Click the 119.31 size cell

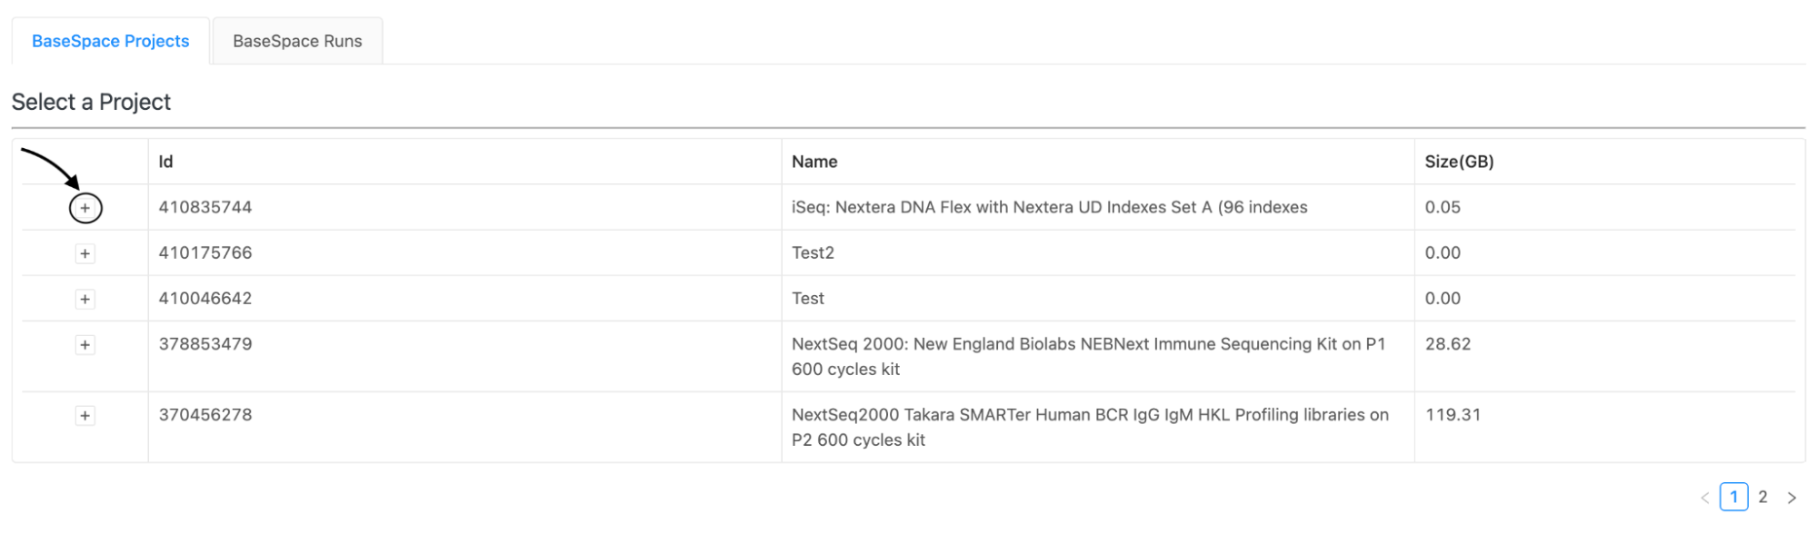point(1453,415)
